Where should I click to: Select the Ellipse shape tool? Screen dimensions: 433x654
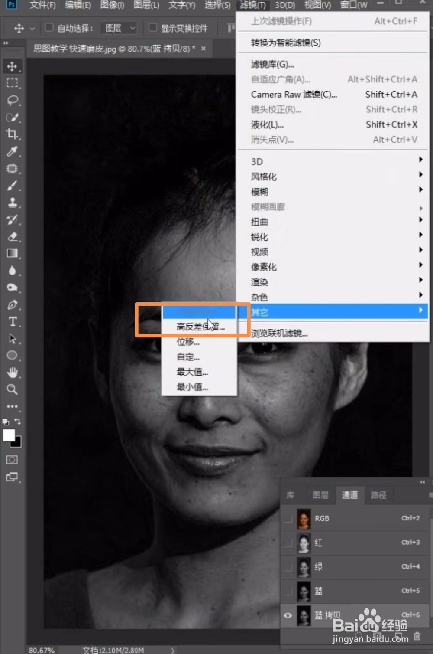[x=12, y=355]
